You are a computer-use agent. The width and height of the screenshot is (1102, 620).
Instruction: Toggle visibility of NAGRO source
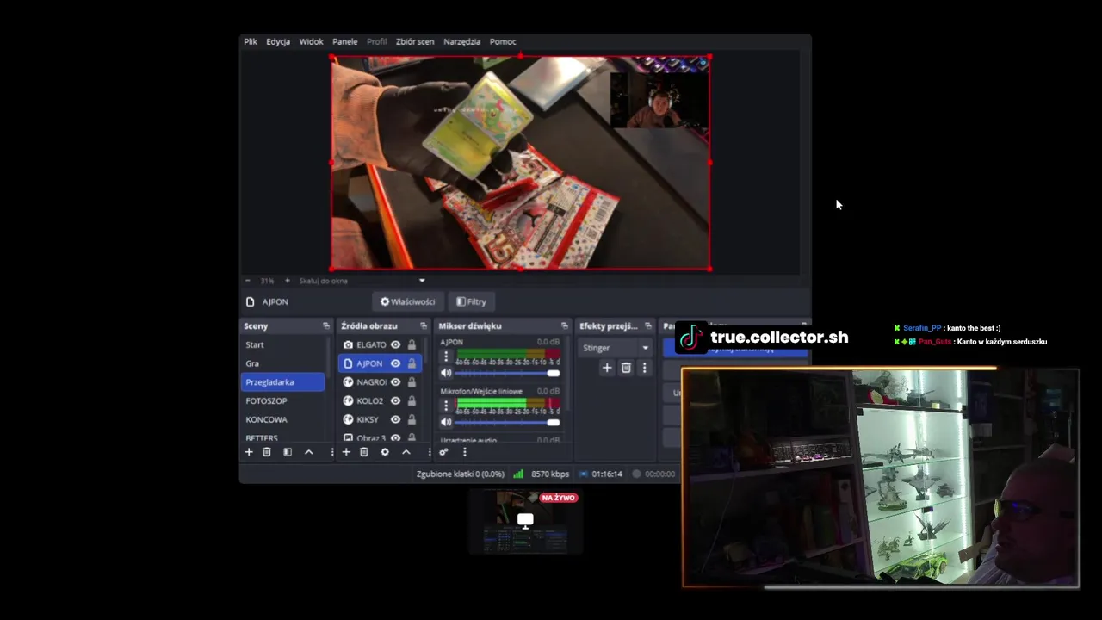tap(395, 382)
